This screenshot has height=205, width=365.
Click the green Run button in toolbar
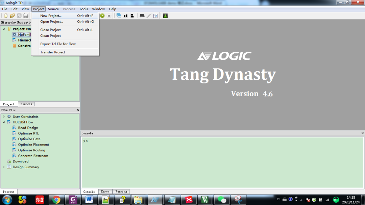pos(102,16)
